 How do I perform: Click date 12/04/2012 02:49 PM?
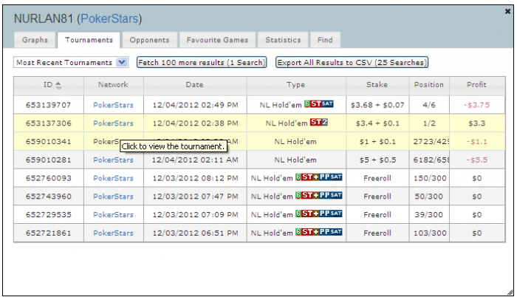pyautogui.click(x=195, y=105)
